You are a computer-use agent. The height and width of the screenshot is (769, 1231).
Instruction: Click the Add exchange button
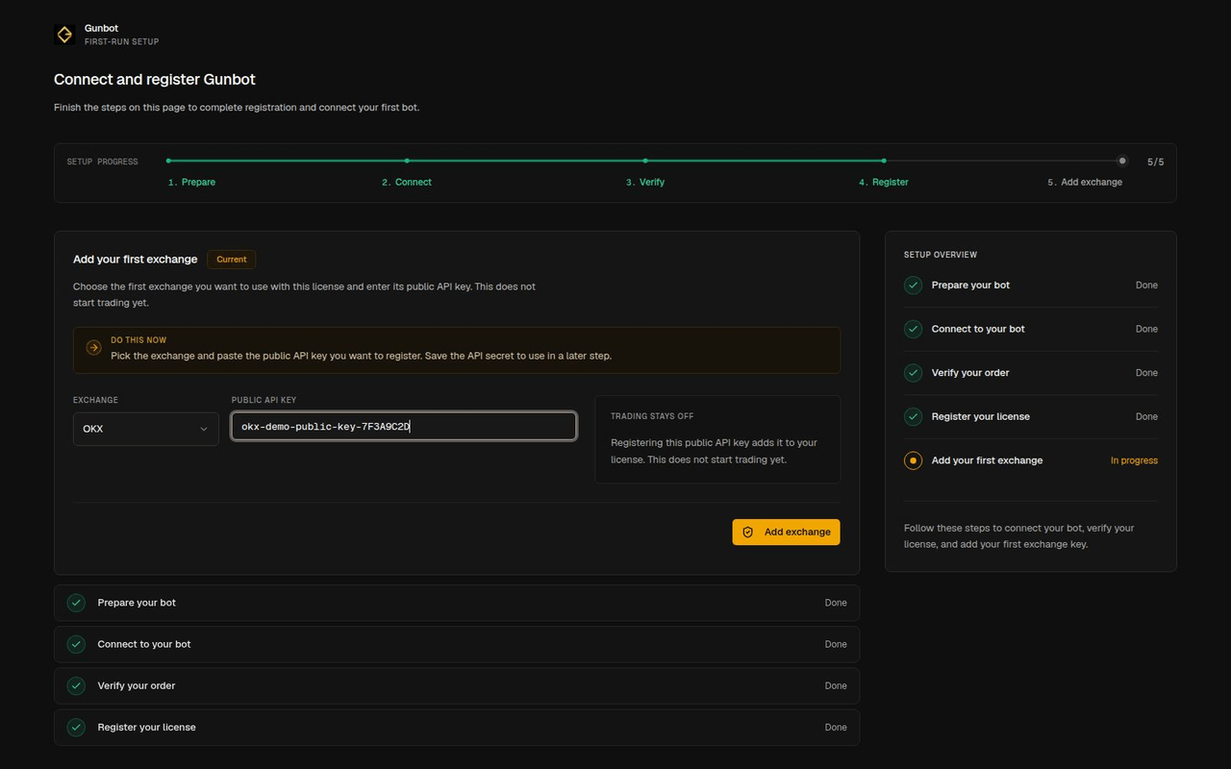(786, 532)
